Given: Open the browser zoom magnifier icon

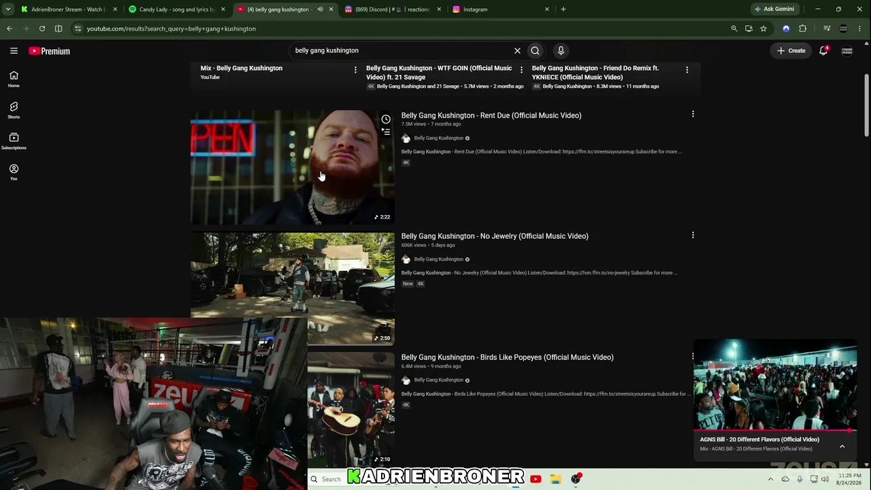Looking at the screenshot, I should pyautogui.click(x=734, y=29).
